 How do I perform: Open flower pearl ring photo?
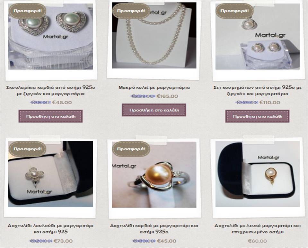[x=50, y=174]
